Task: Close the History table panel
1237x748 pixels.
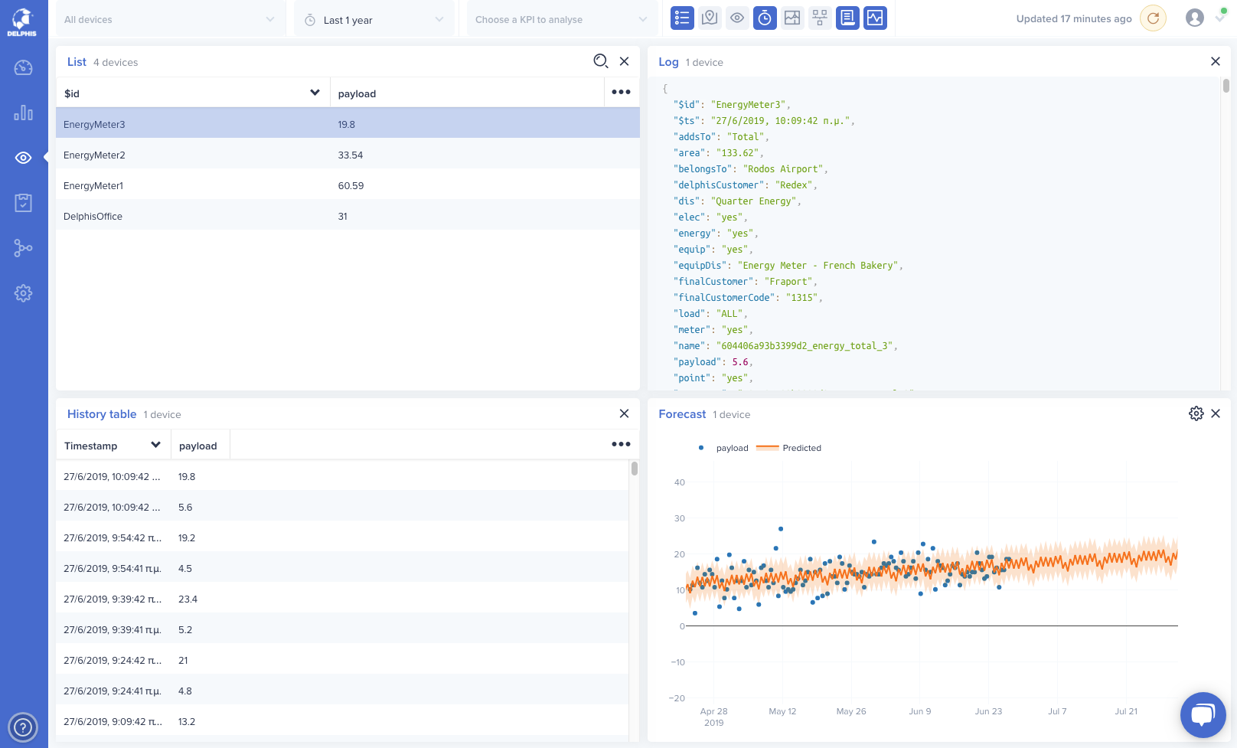Action: pos(625,413)
